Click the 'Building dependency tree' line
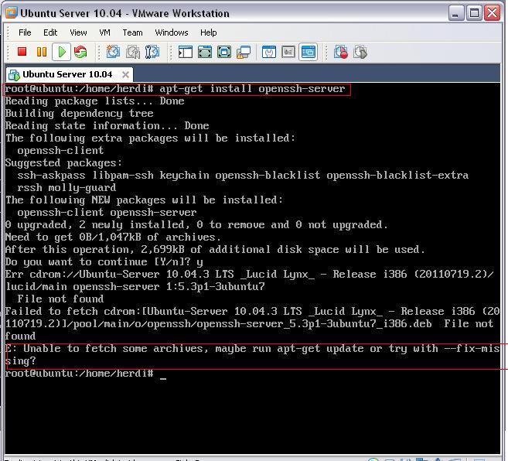Screen dimensions: 508x461 [x=80, y=114]
